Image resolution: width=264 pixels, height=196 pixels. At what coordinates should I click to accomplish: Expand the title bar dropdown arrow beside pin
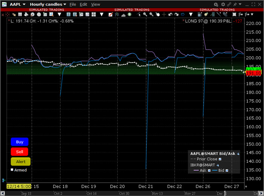[x=240, y=4]
